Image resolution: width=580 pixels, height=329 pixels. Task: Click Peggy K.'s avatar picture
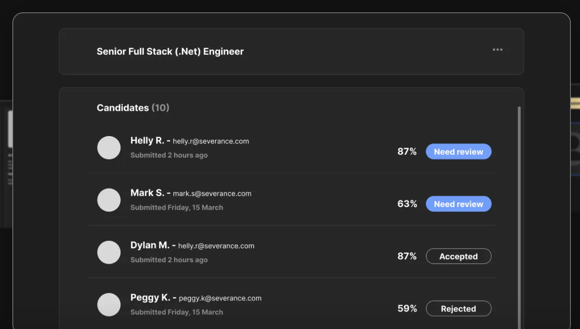[109, 305]
